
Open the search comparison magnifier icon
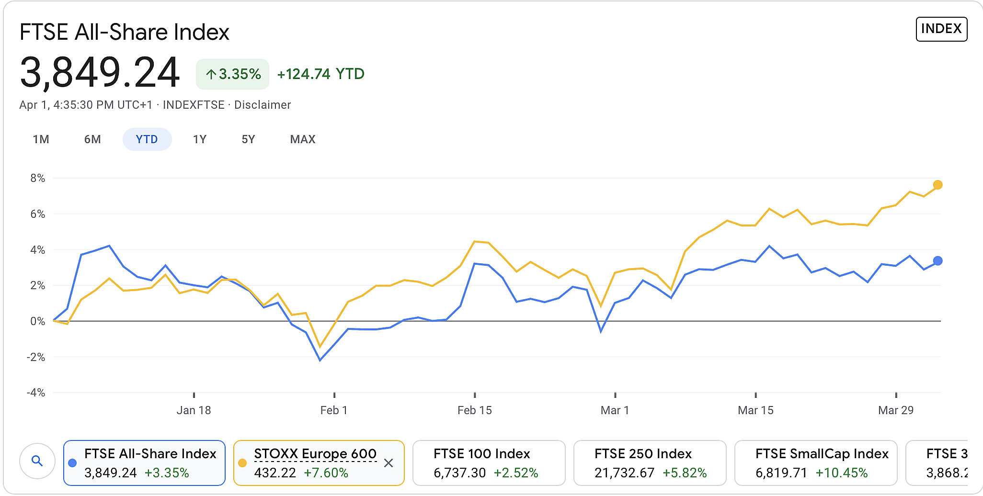37,461
